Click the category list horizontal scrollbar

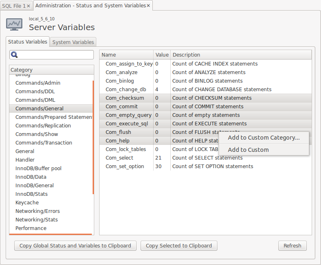pos(50,234)
